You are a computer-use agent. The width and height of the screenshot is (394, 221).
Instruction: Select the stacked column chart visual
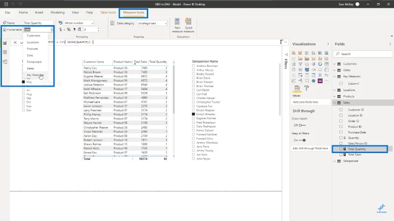point(300,53)
